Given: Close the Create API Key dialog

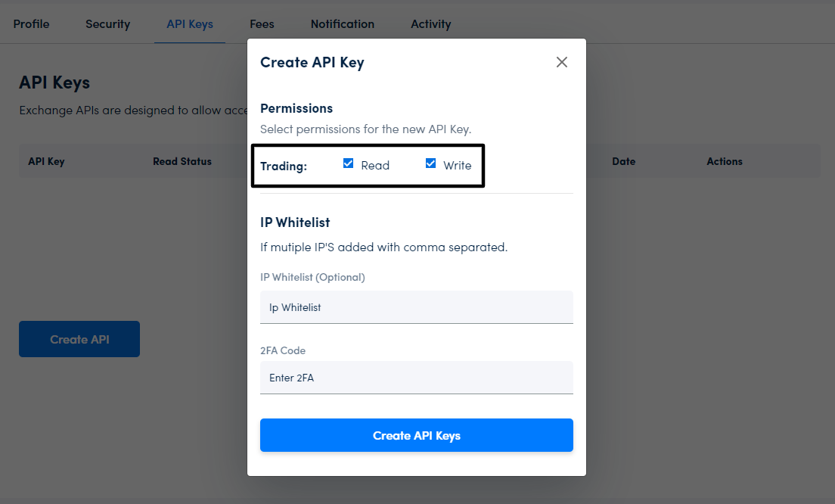Looking at the screenshot, I should [x=562, y=62].
